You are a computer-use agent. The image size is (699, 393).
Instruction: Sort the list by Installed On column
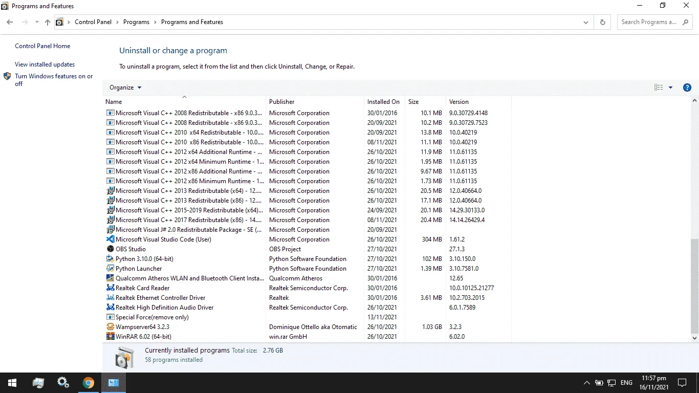pyautogui.click(x=384, y=102)
